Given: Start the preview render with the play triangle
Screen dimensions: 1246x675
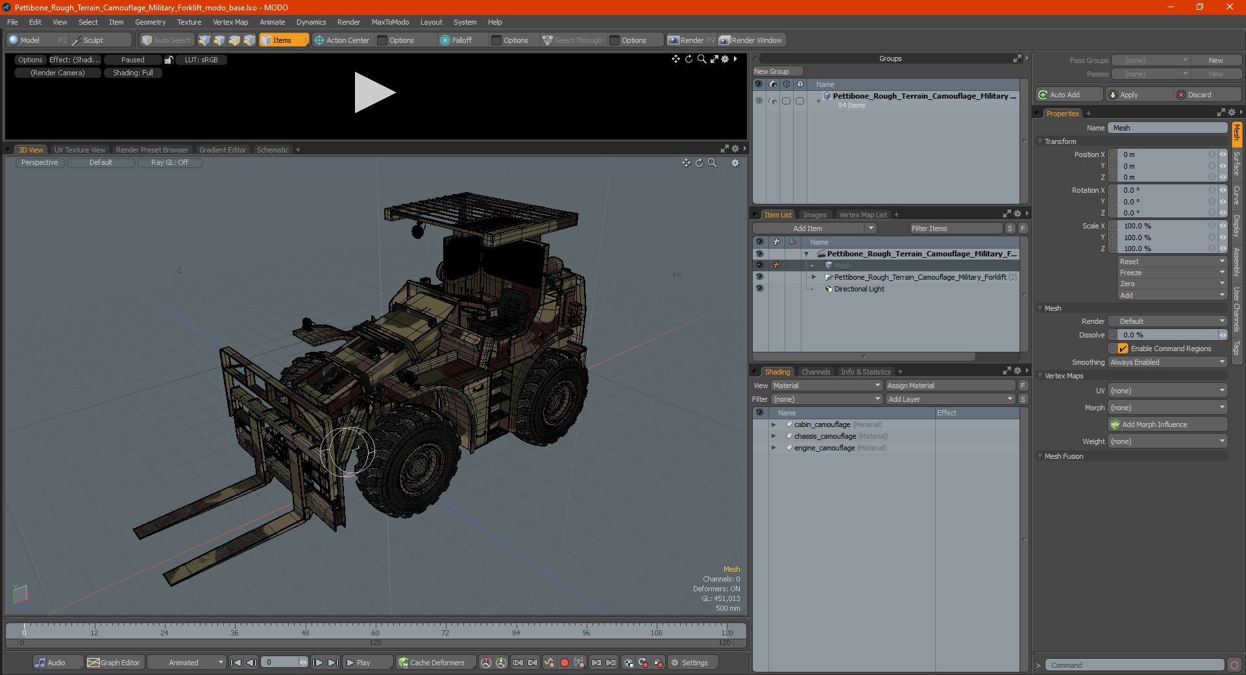Looking at the screenshot, I should (374, 93).
